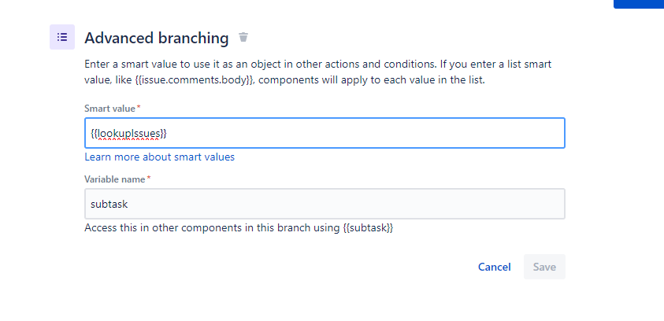Click the Enter a smart value description paragraph

click(318, 72)
